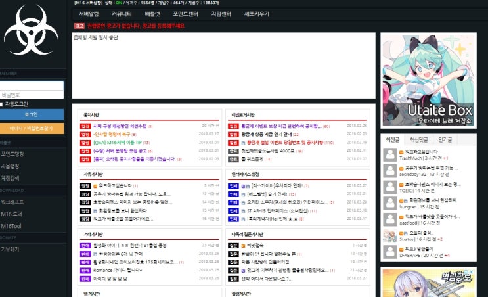Open the '배넷접속' question post
The image size is (488, 297).
point(255,246)
